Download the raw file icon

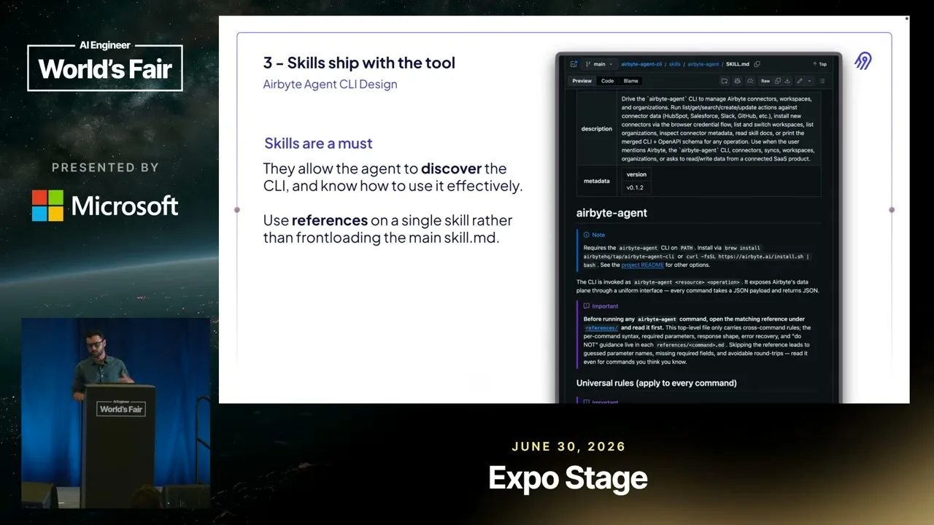(x=787, y=81)
